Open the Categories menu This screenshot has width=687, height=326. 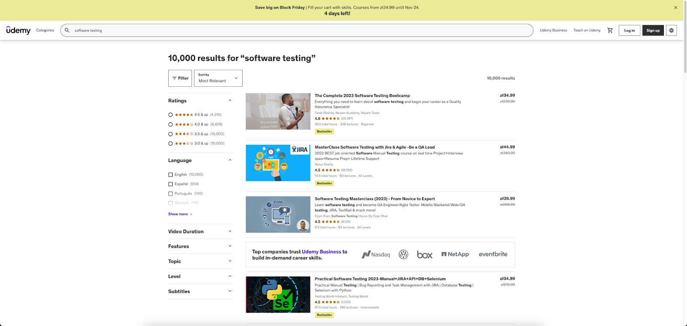(45, 30)
